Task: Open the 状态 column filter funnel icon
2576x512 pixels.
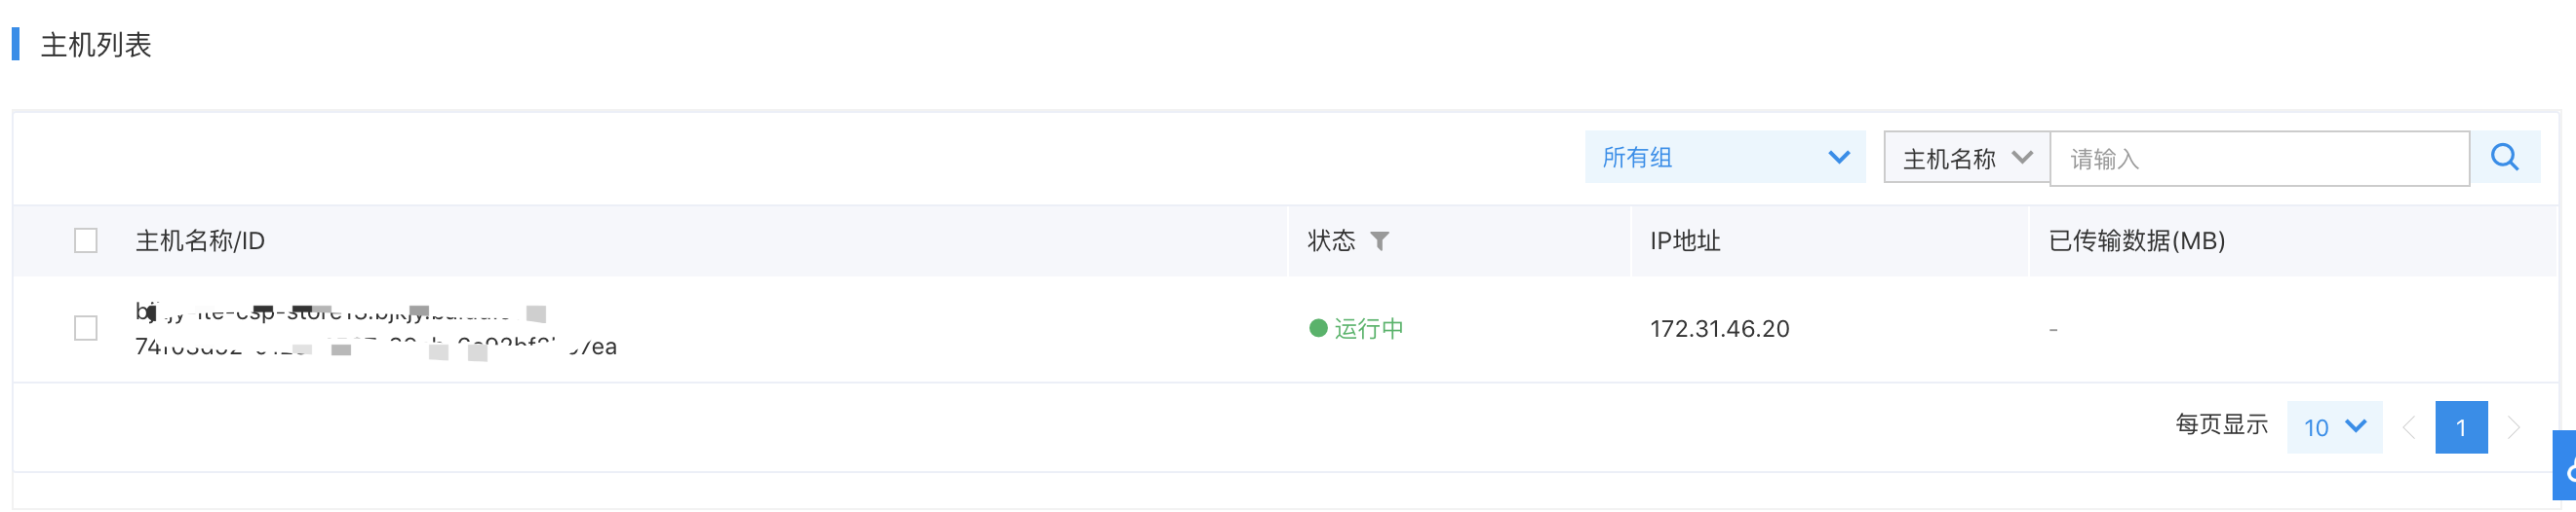Action: pos(1379,241)
